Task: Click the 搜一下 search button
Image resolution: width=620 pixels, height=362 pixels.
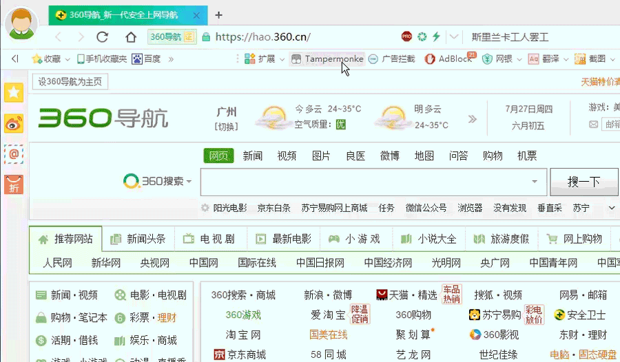Action: [x=583, y=182]
